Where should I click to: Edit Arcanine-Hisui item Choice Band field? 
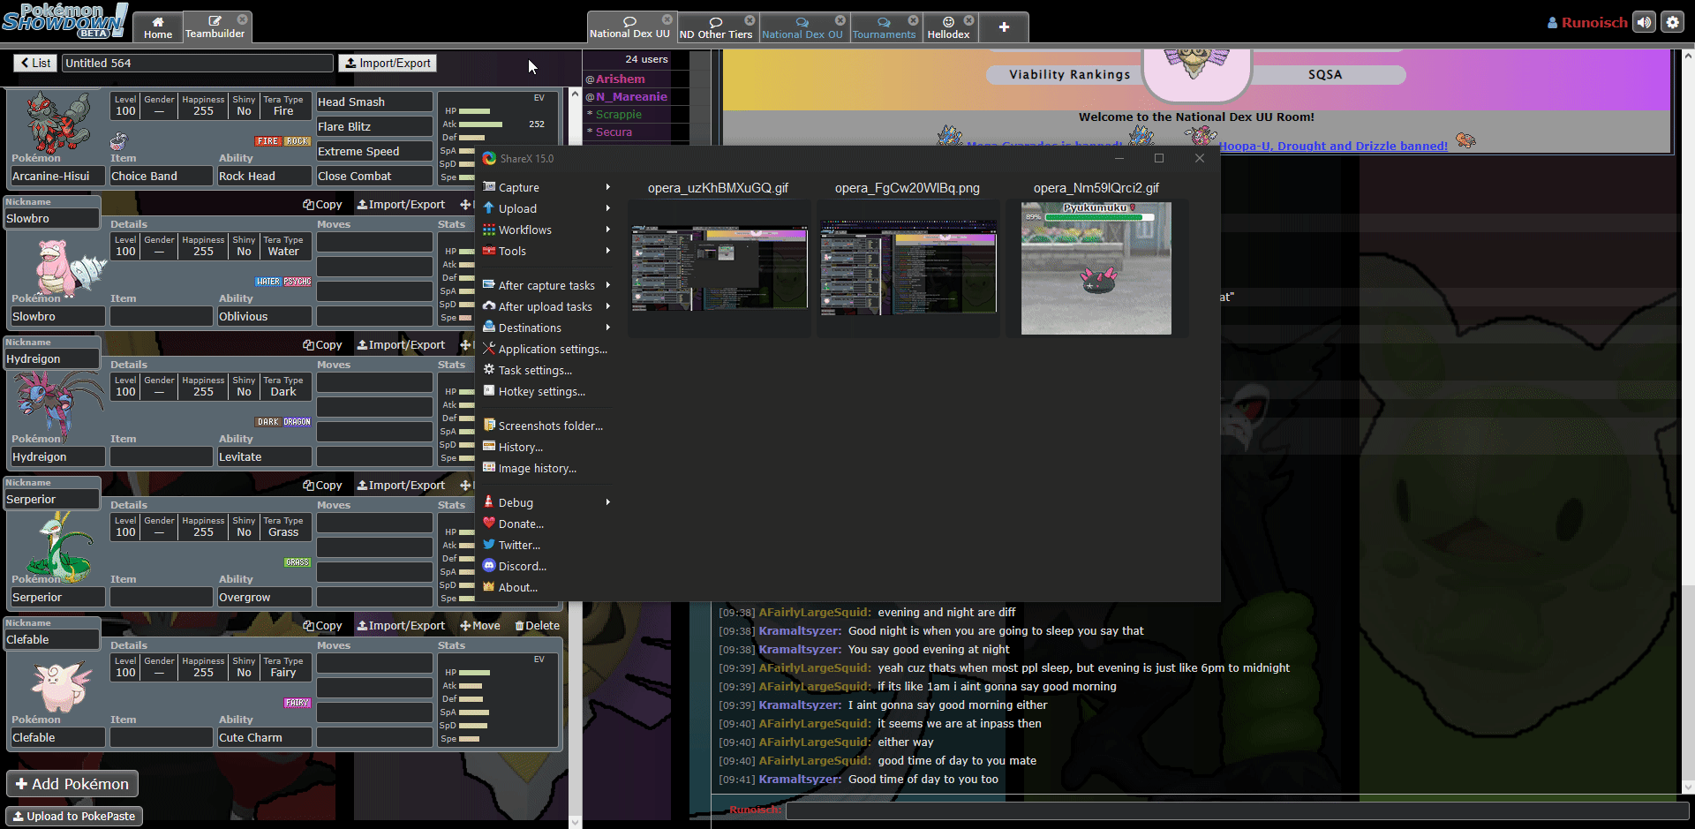coord(162,176)
